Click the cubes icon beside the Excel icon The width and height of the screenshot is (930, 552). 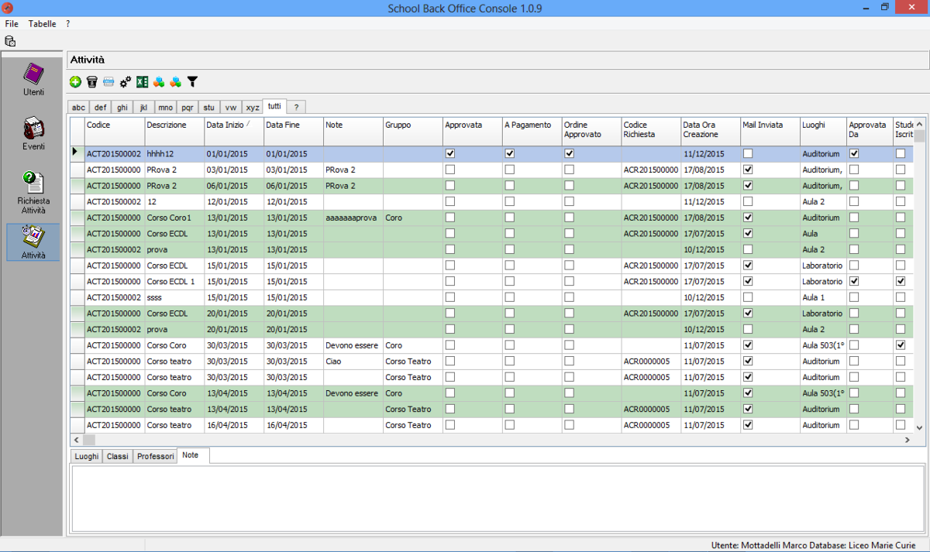point(159,81)
